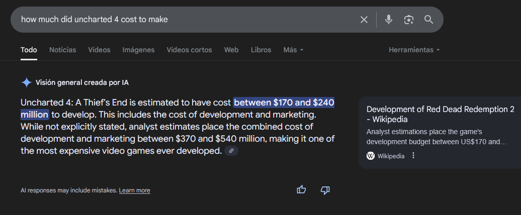The height and width of the screenshot is (215, 521).
Task: Click 'Visión general creada por IA' heading
Action: point(82,82)
